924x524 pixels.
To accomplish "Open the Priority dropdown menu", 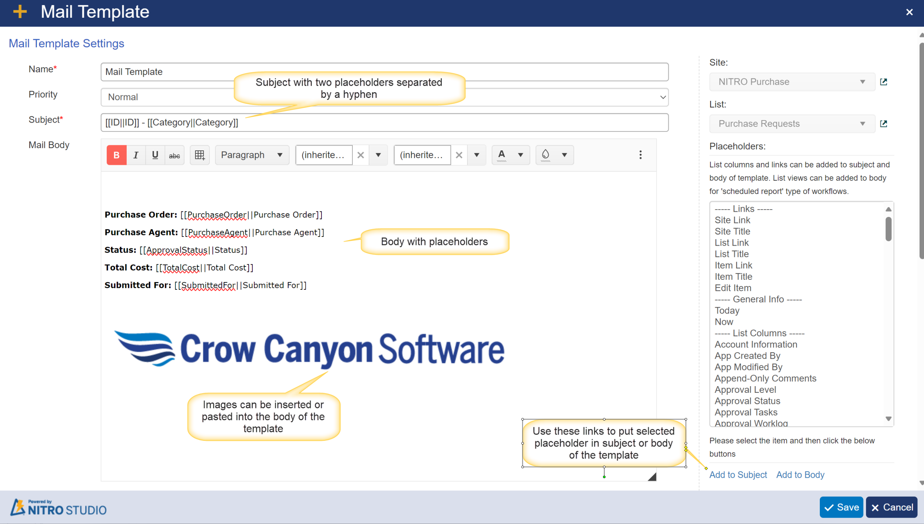I will click(x=383, y=96).
